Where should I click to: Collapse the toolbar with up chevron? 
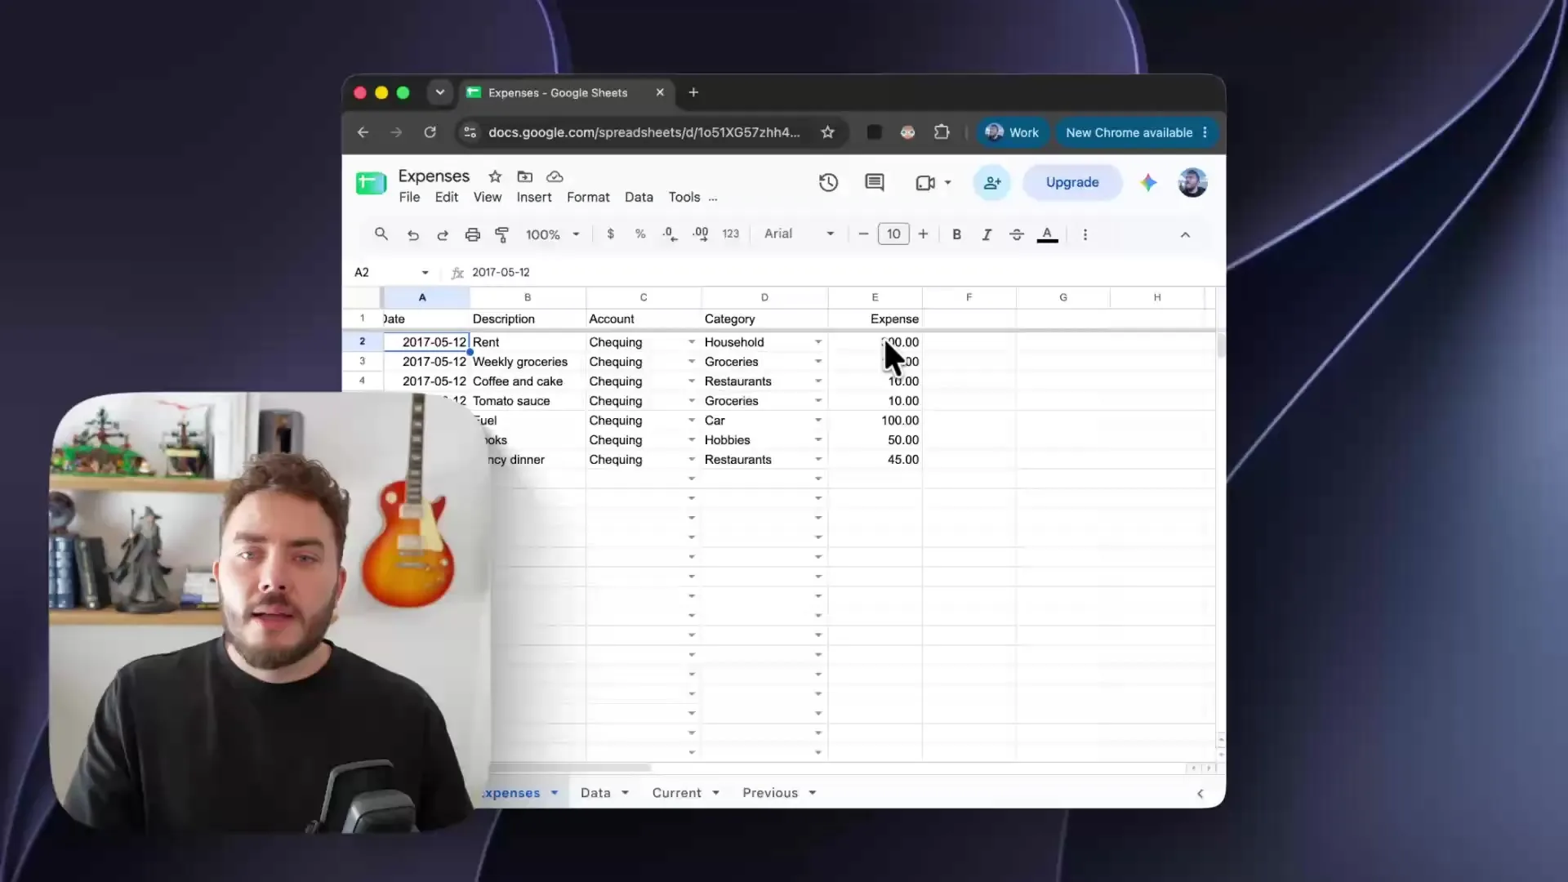[x=1185, y=234]
